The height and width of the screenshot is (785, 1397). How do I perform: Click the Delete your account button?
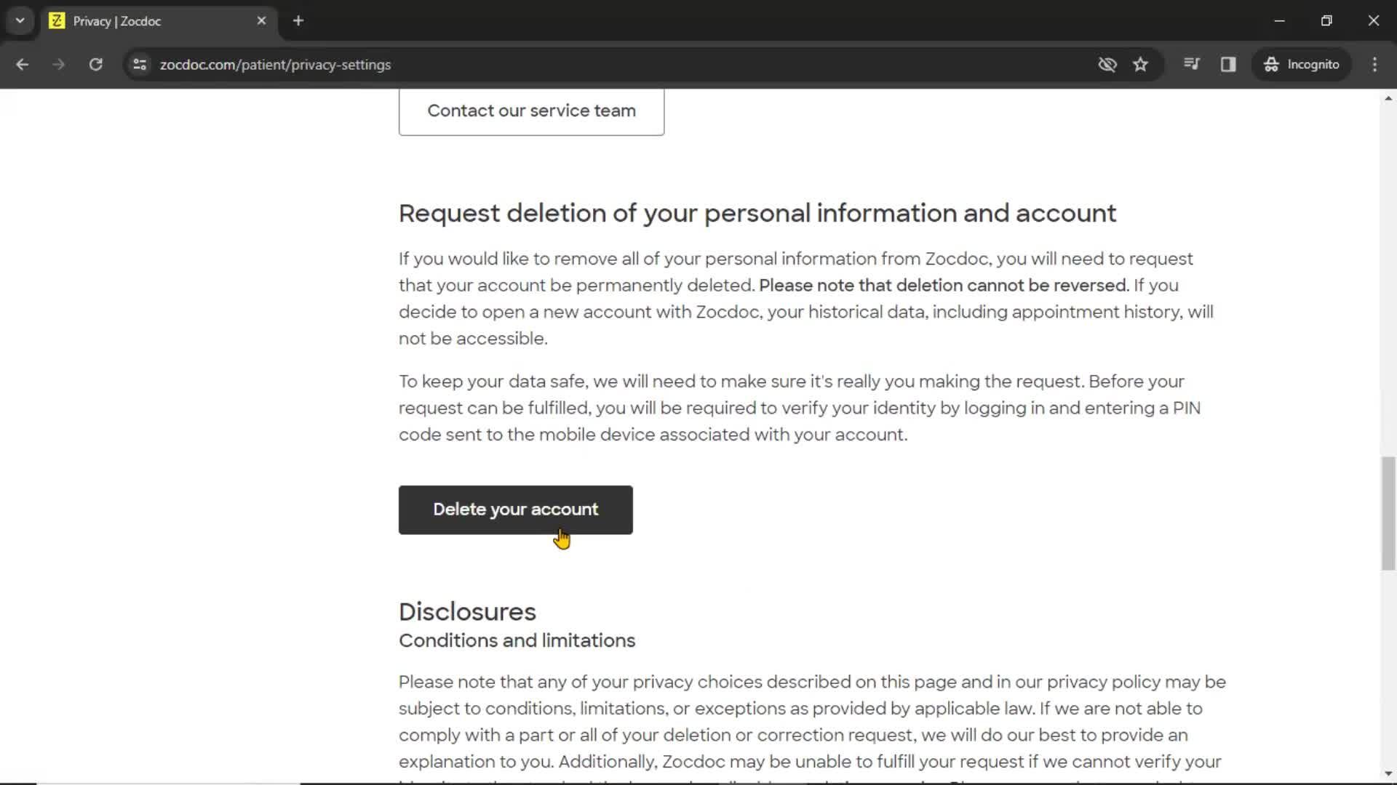click(515, 509)
